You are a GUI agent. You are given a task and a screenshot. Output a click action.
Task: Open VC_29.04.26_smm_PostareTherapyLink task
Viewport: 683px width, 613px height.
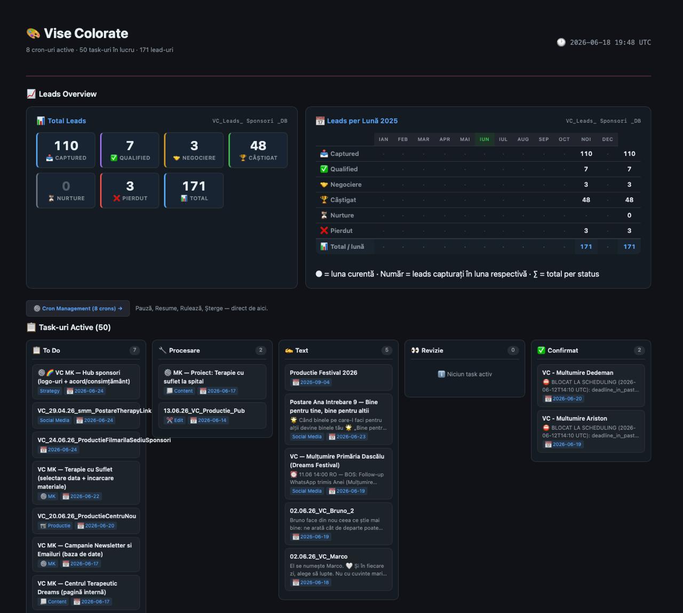[86, 415]
